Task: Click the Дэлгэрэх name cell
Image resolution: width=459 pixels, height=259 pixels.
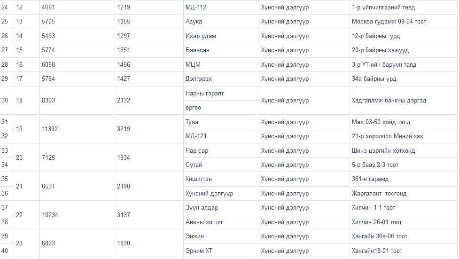Action: pyautogui.click(x=199, y=79)
